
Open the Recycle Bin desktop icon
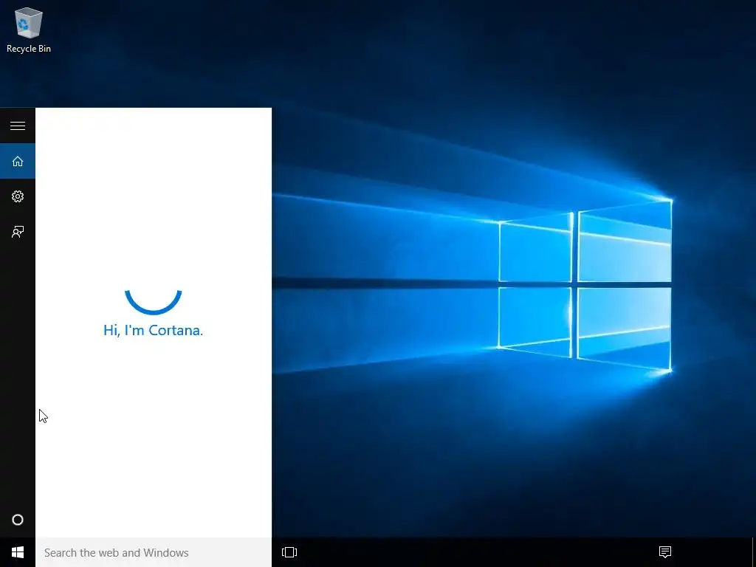point(29,30)
